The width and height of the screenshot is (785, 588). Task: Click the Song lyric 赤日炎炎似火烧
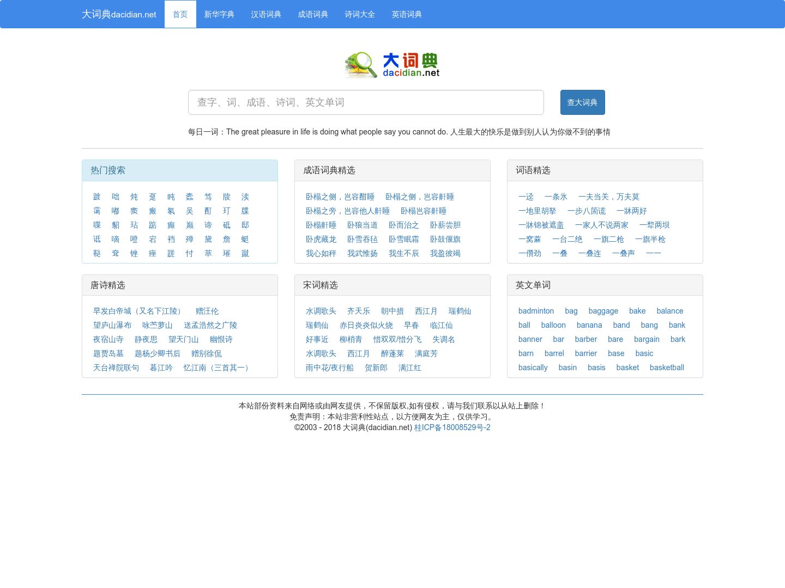point(366,325)
